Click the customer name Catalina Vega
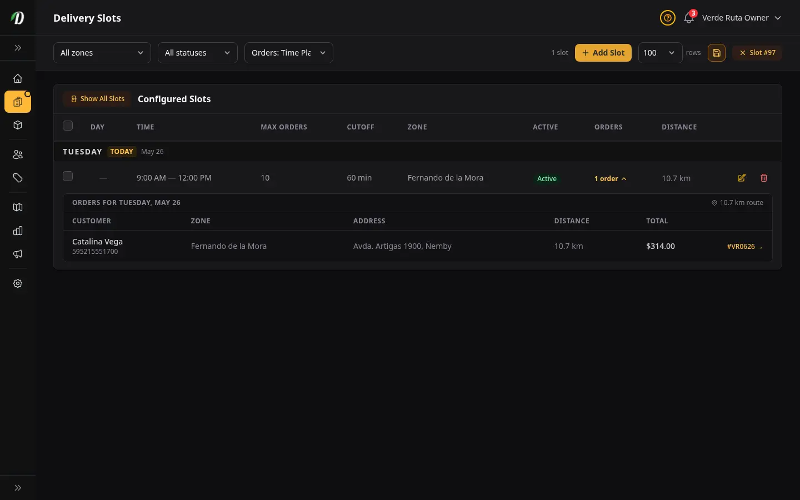The height and width of the screenshot is (500, 800). point(97,242)
